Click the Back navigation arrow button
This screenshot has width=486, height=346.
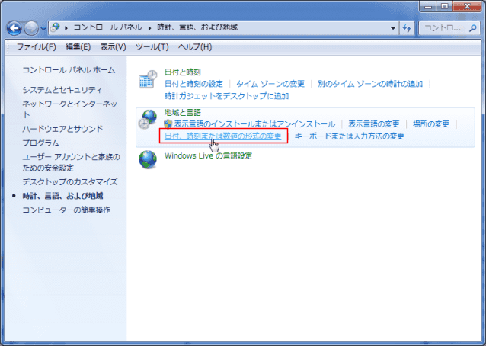[x=14, y=28]
